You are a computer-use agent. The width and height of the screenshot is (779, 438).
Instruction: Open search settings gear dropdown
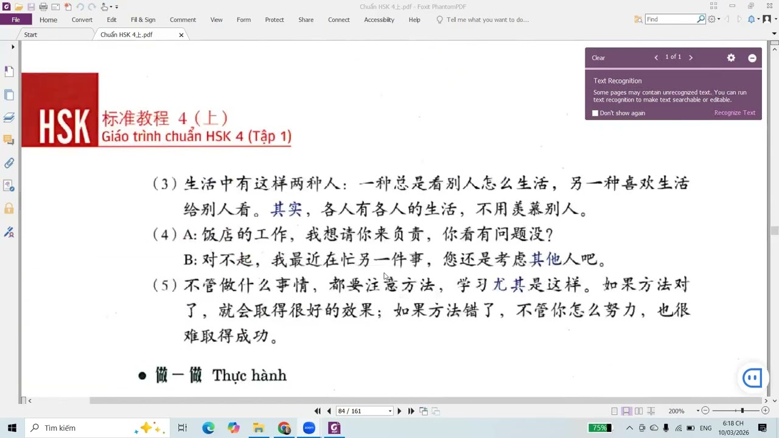pos(713,19)
